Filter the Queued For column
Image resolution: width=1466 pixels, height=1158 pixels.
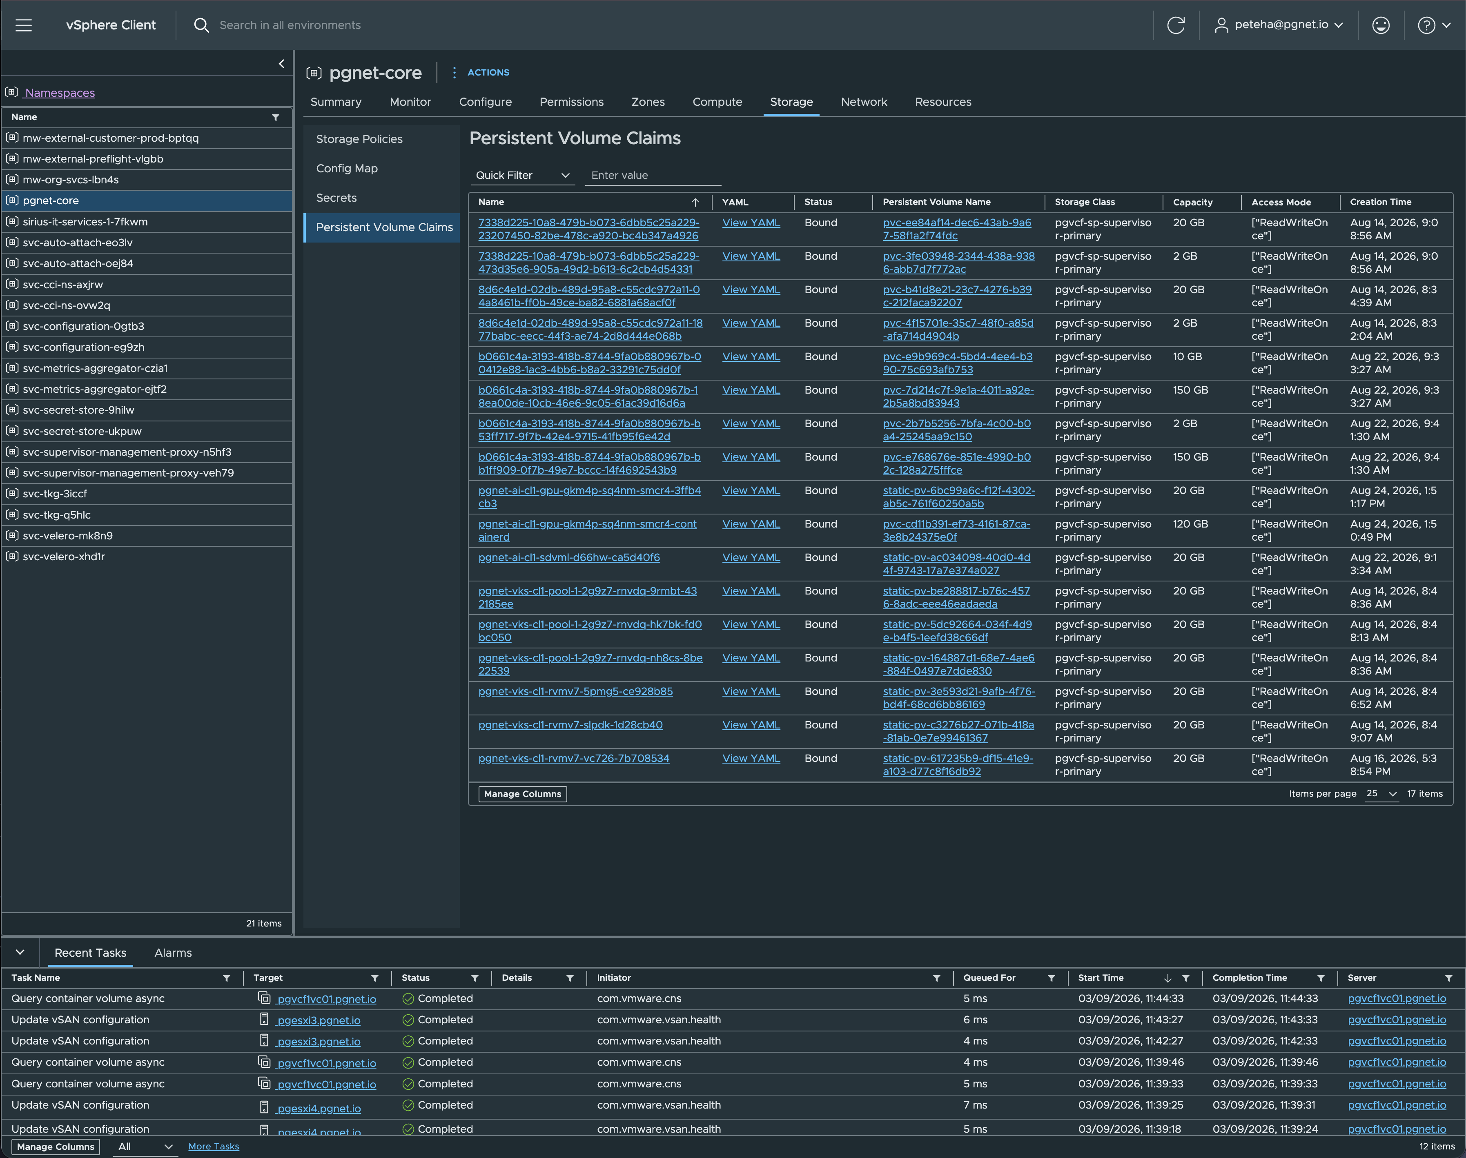coord(1051,978)
